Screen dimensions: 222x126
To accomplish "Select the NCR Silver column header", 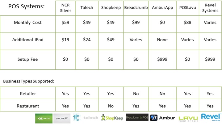I will point(65,8).
